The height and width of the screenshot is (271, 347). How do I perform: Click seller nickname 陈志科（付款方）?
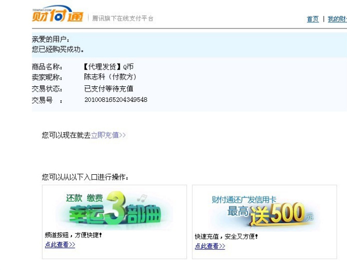point(110,77)
